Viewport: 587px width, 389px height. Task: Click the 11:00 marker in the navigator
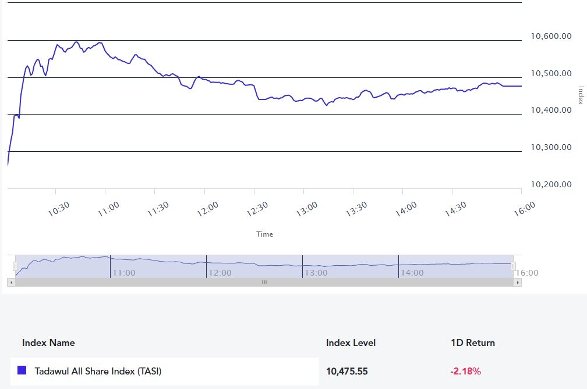[x=123, y=272]
